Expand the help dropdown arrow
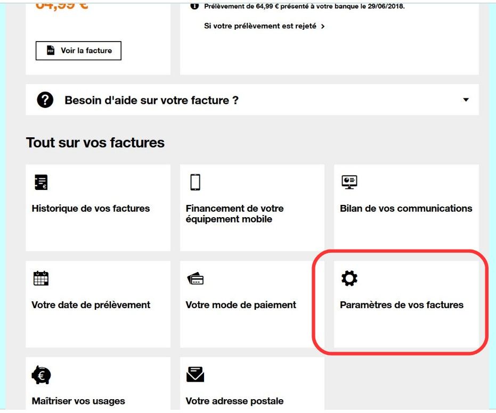The height and width of the screenshot is (413, 496). click(466, 100)
